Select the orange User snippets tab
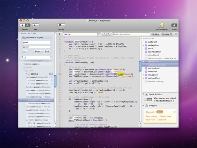This screenshot has height=148, width=197. pyautogui.click(x=160, y=112)
